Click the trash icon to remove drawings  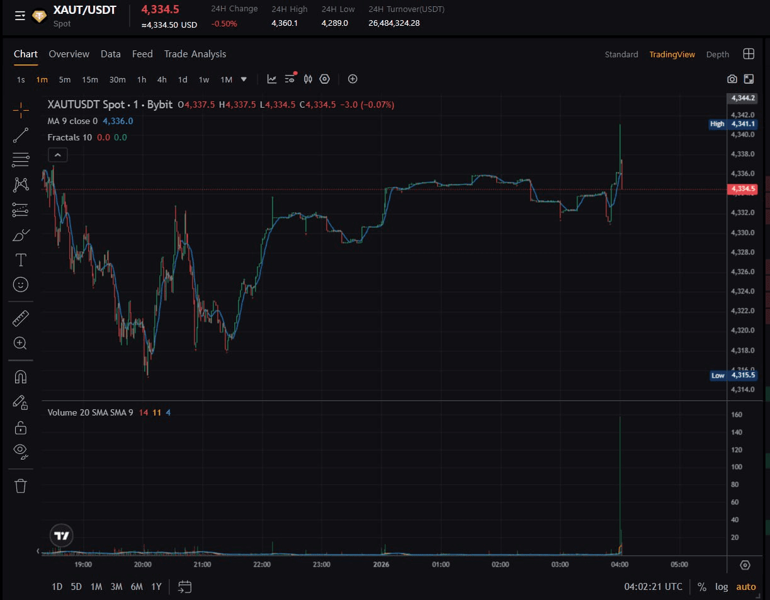click(x=21, y=485)
